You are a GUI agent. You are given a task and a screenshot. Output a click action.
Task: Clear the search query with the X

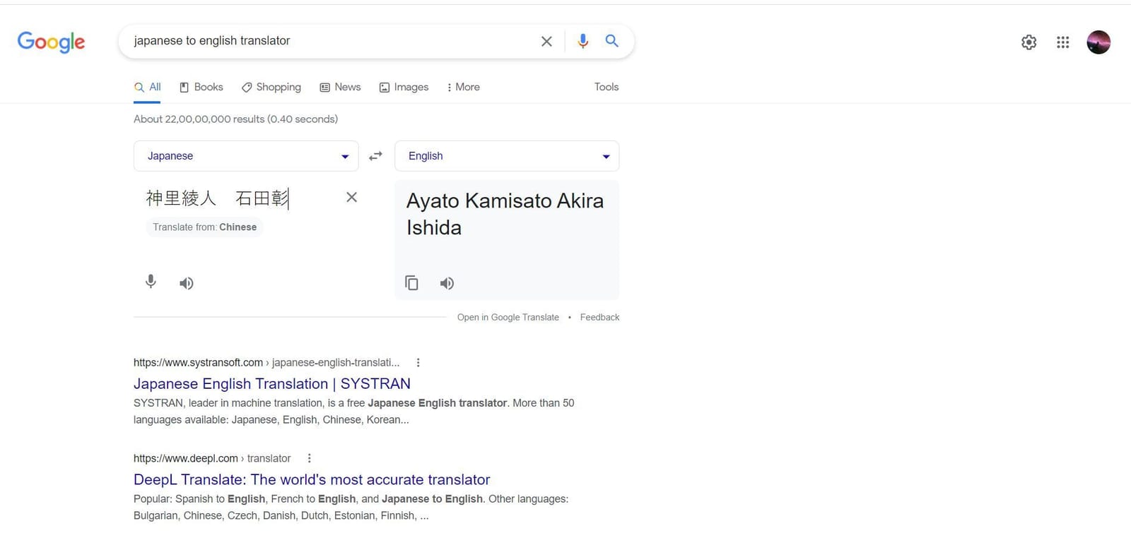click(x=546, y=41)
